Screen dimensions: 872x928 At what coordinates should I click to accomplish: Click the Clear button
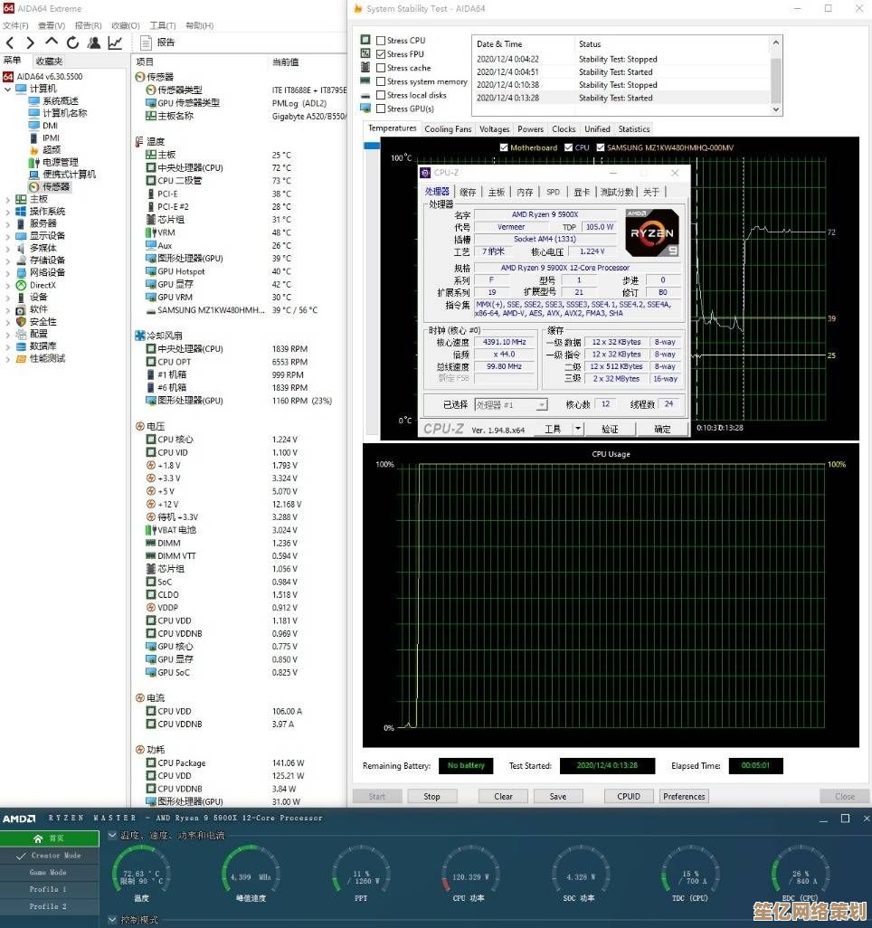503,797
